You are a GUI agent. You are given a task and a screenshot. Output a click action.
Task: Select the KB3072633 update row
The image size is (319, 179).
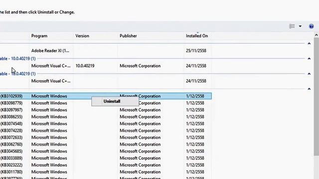click(x=106, y=137)
